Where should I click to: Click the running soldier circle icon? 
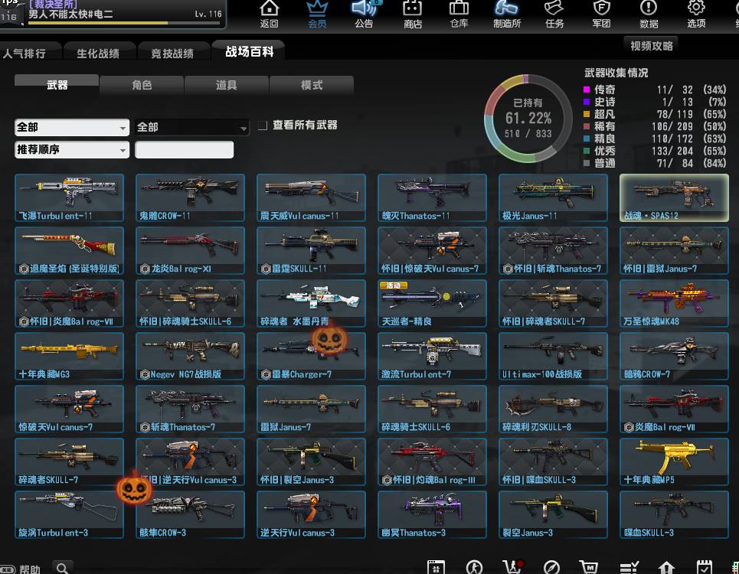(x=474, y=567)
